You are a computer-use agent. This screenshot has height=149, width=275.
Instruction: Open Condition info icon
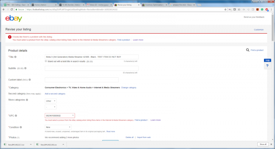(21, 127)
